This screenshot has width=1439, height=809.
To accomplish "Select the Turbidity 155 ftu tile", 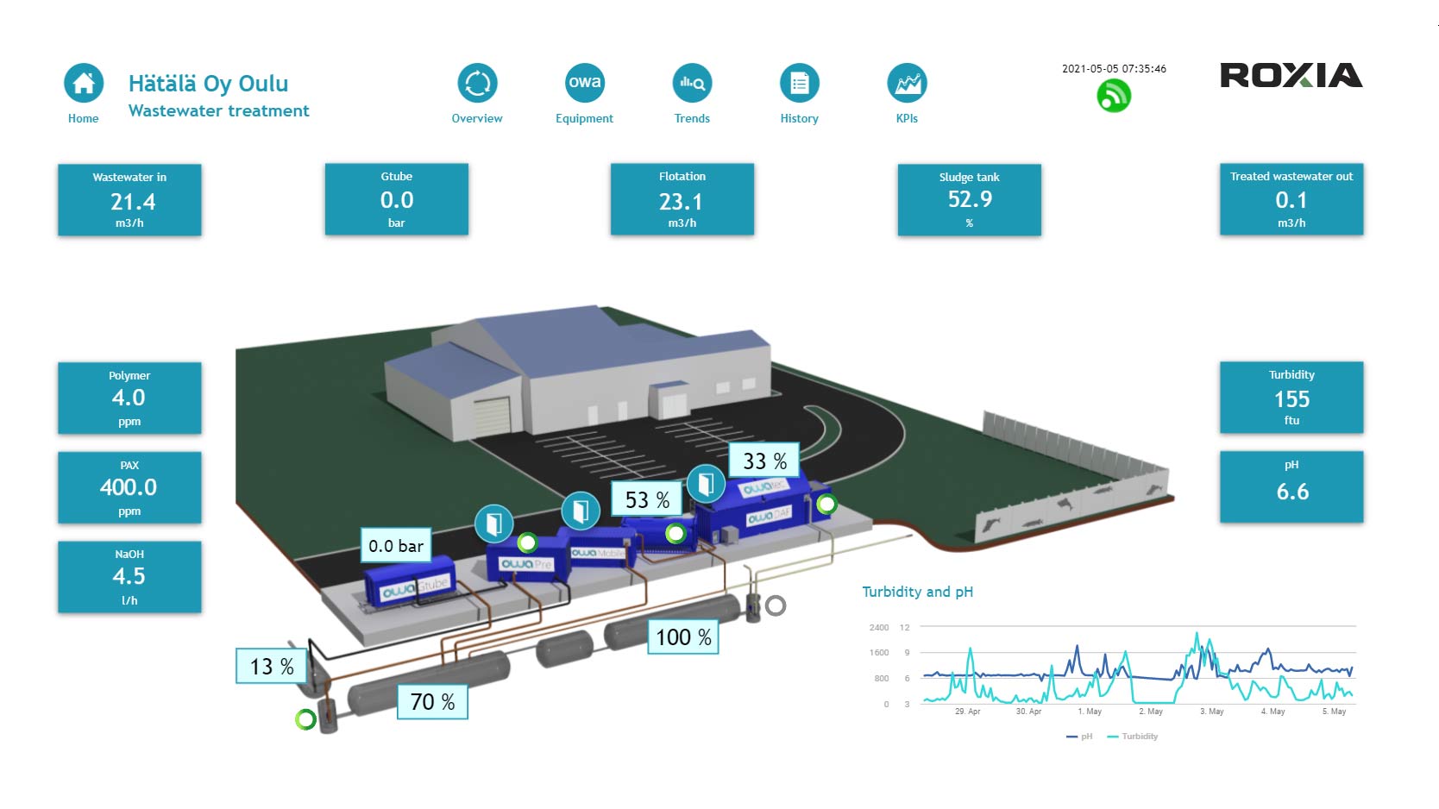I will click(1291, 398).
